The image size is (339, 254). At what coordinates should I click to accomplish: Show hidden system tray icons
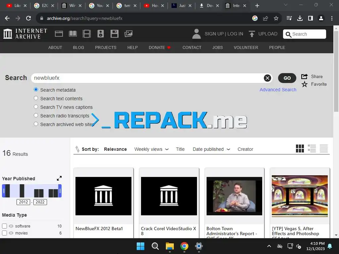click(269, 246)
